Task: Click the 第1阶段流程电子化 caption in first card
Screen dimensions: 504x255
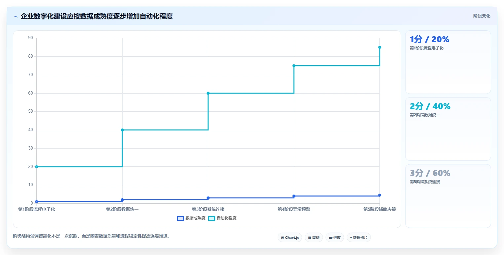Action: tap(427, 48)
